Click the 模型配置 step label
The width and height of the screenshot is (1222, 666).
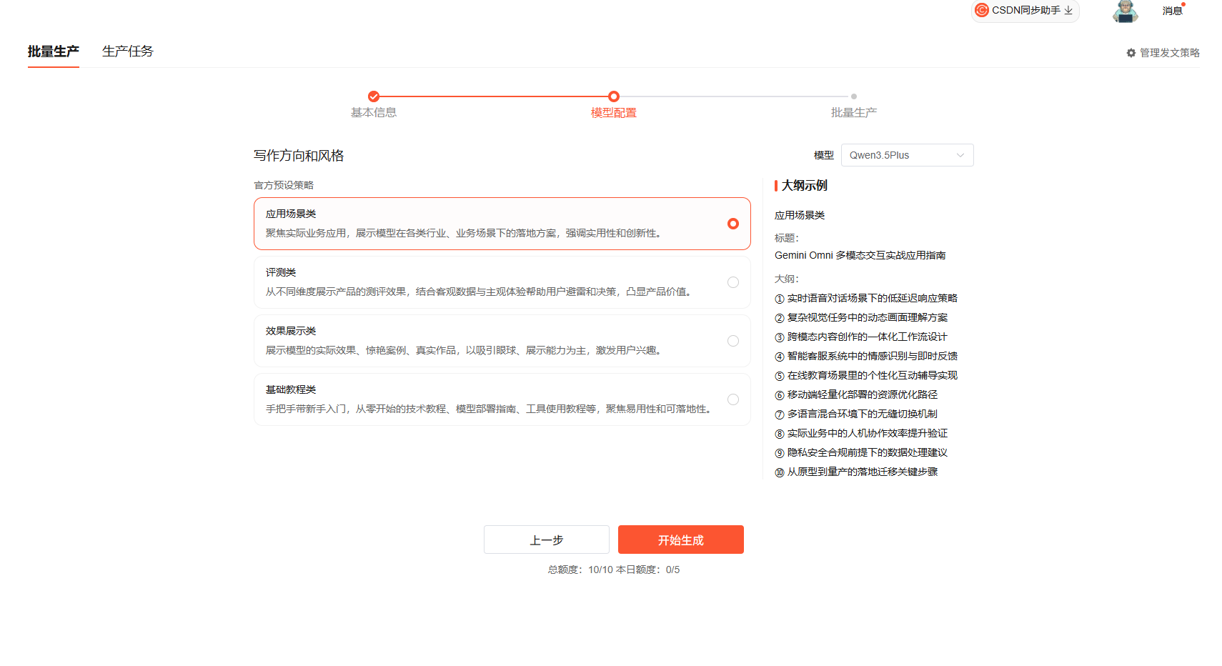tap(614, 113)
